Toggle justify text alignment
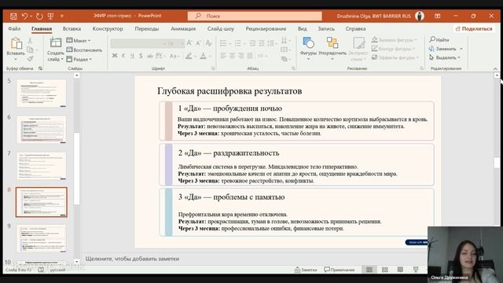Image resolution: width=503 pixels, height=283 pixels. [250, 56]
